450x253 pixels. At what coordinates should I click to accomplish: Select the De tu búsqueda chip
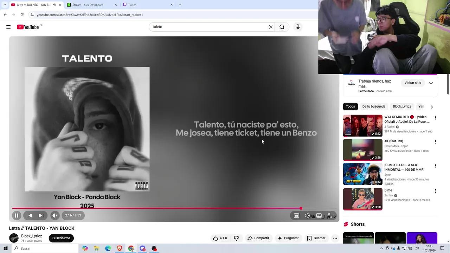tap(374, 106)
